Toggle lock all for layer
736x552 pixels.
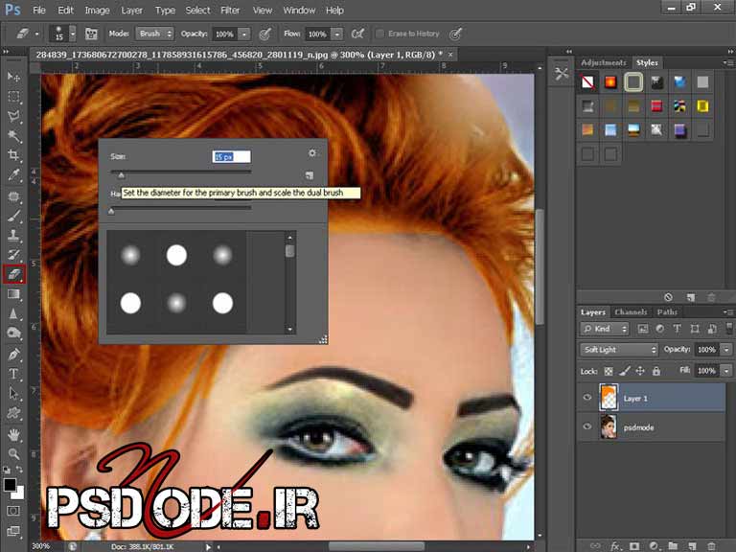pyautogui.click(x=656, y=371)
